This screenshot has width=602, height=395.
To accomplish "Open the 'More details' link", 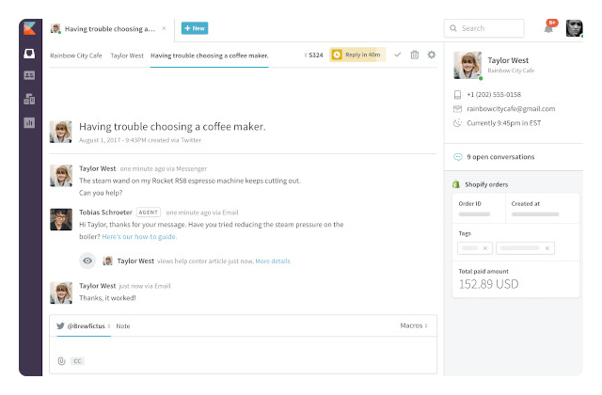I will (x=273, y=261).
